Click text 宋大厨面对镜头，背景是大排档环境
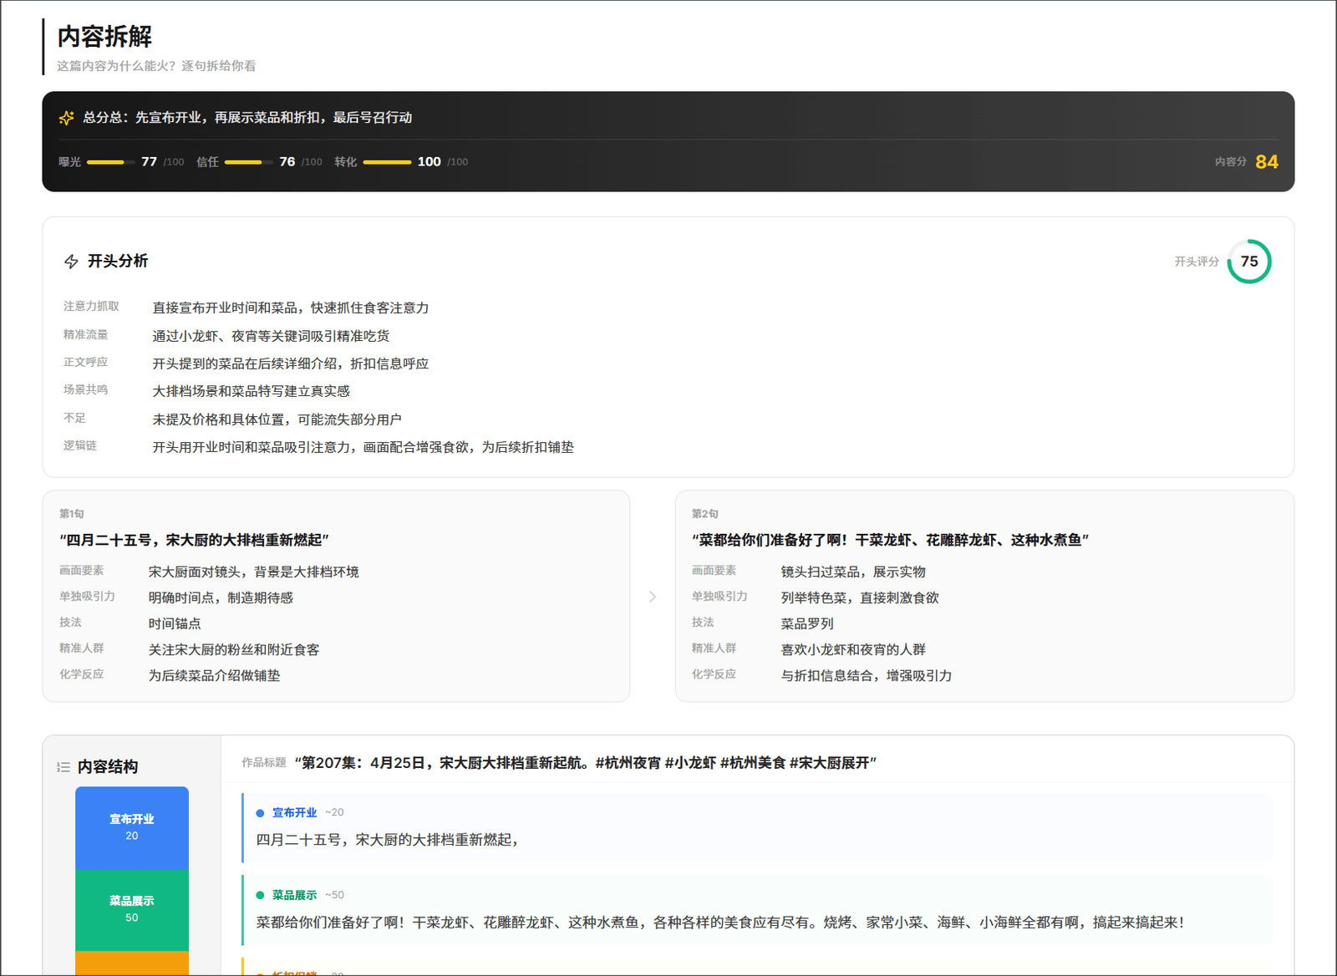Image resolution: width=1337 pixels, height=976 pixels. tap(254, 572)
